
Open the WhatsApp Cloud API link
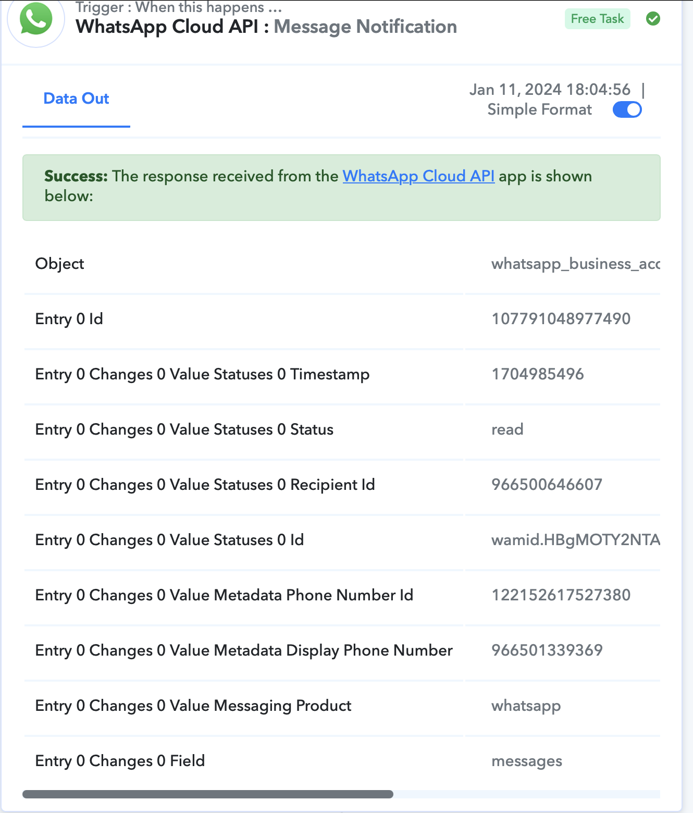point(418,176)
